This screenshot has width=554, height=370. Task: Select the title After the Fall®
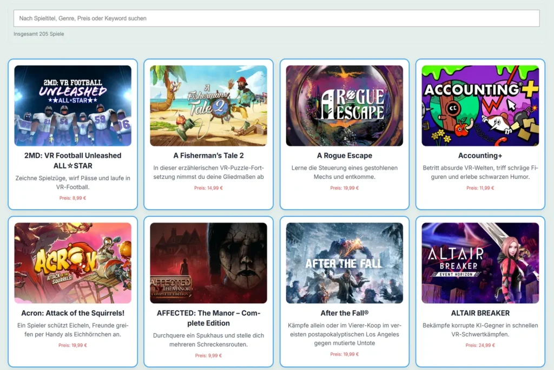[x=345, y=313]
